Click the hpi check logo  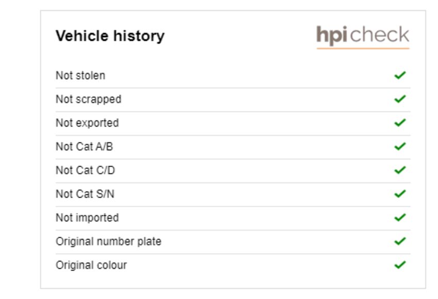tap(363, 37)
